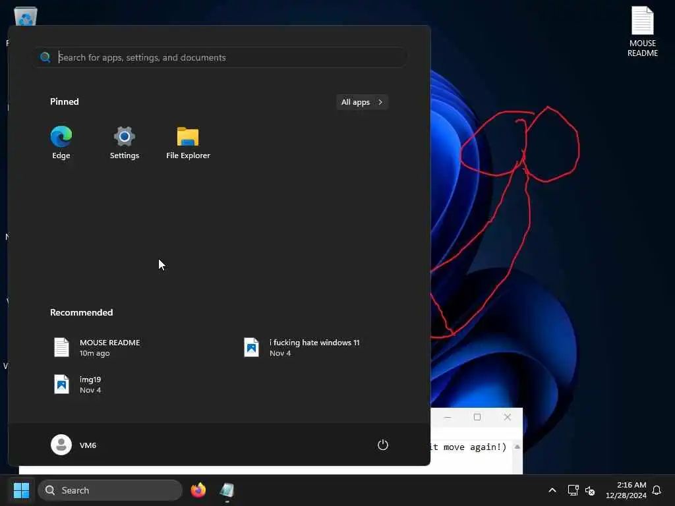Open the pinned Edge browser

[61, 143]
